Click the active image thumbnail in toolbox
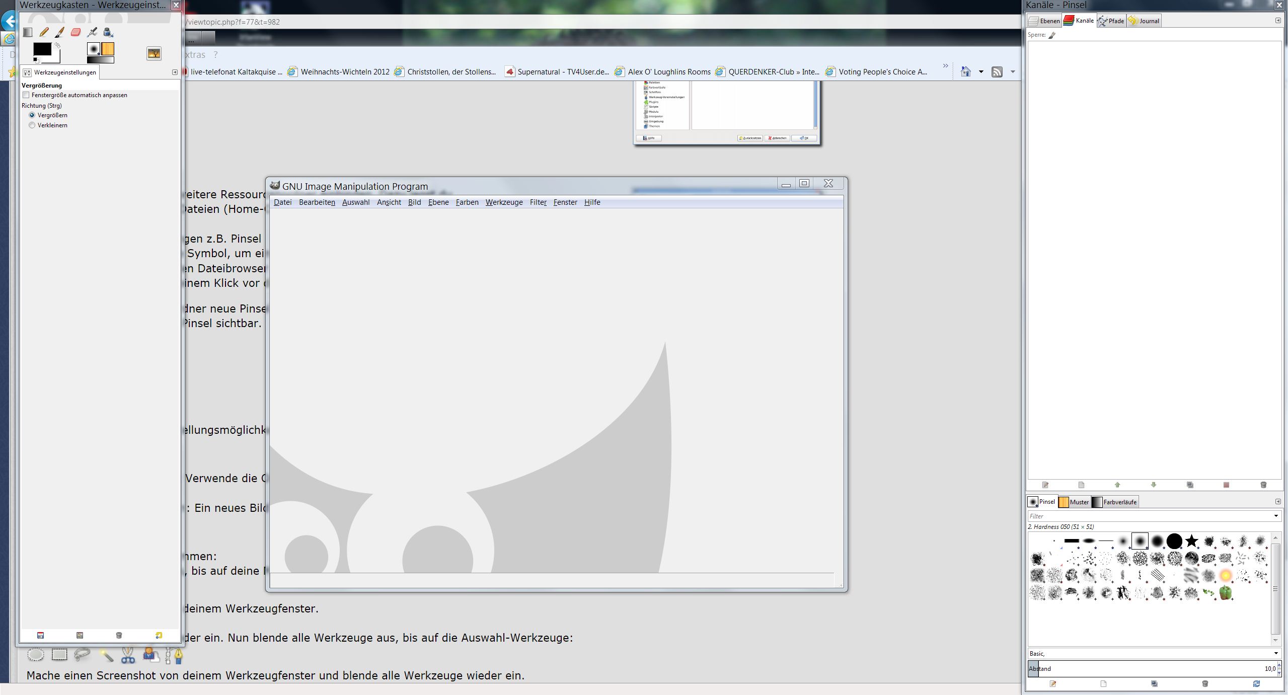The height and width of the screenshot is (695, 1288). [154, 53]
